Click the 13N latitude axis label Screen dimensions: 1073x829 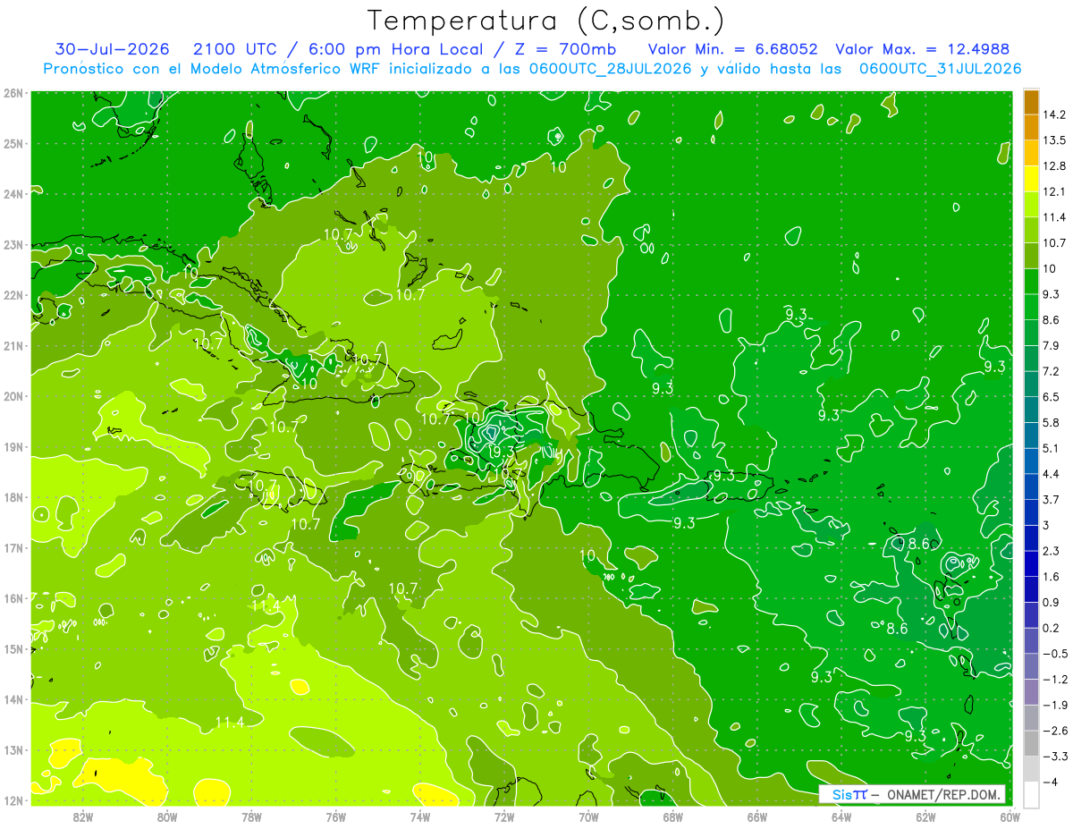point(13,749)
